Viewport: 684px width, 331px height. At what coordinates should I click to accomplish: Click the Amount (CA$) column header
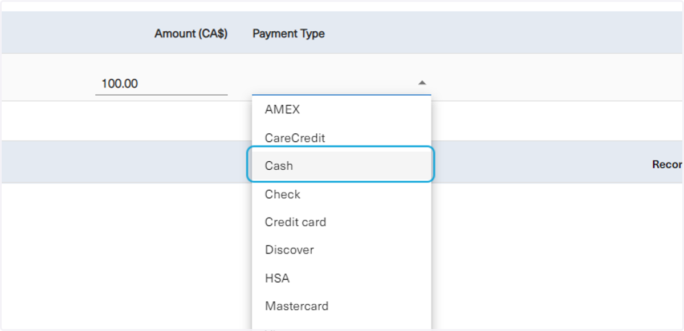pyautogui.click(x=191, y=34)
